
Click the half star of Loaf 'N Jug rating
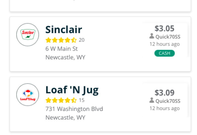coord(74,100)
